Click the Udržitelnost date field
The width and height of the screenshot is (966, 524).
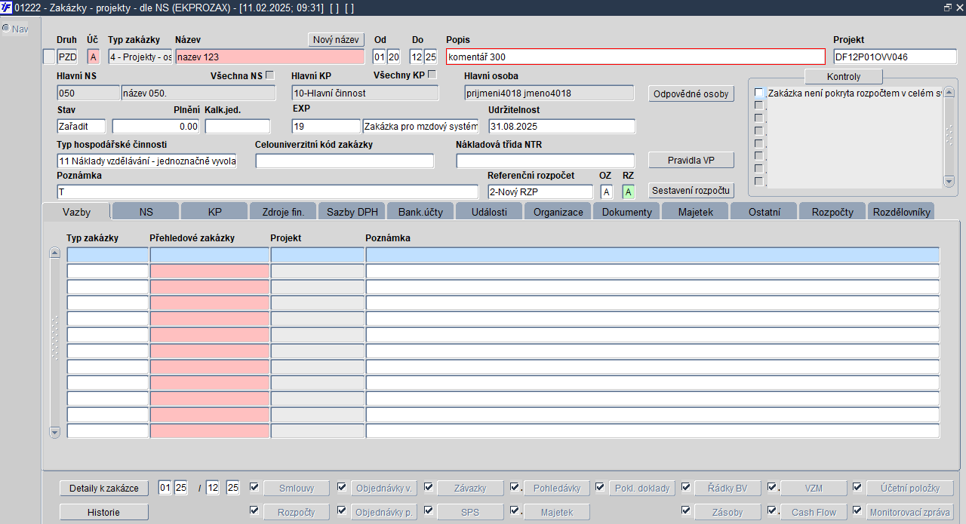point(561,127)
